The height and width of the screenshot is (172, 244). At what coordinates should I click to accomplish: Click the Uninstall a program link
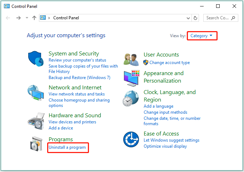click(x=67, y=147)
